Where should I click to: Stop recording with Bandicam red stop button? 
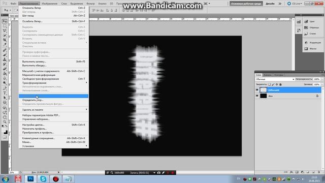(x=173, y=173)
